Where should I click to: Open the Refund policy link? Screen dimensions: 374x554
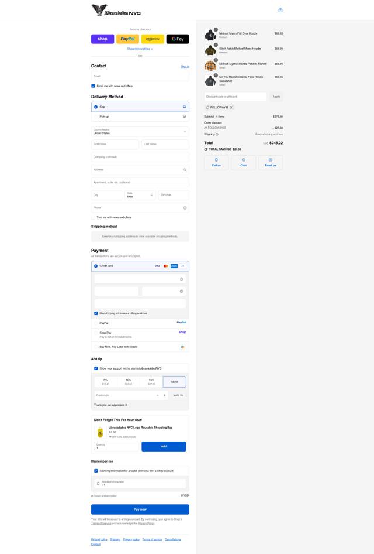pos(99,539)
